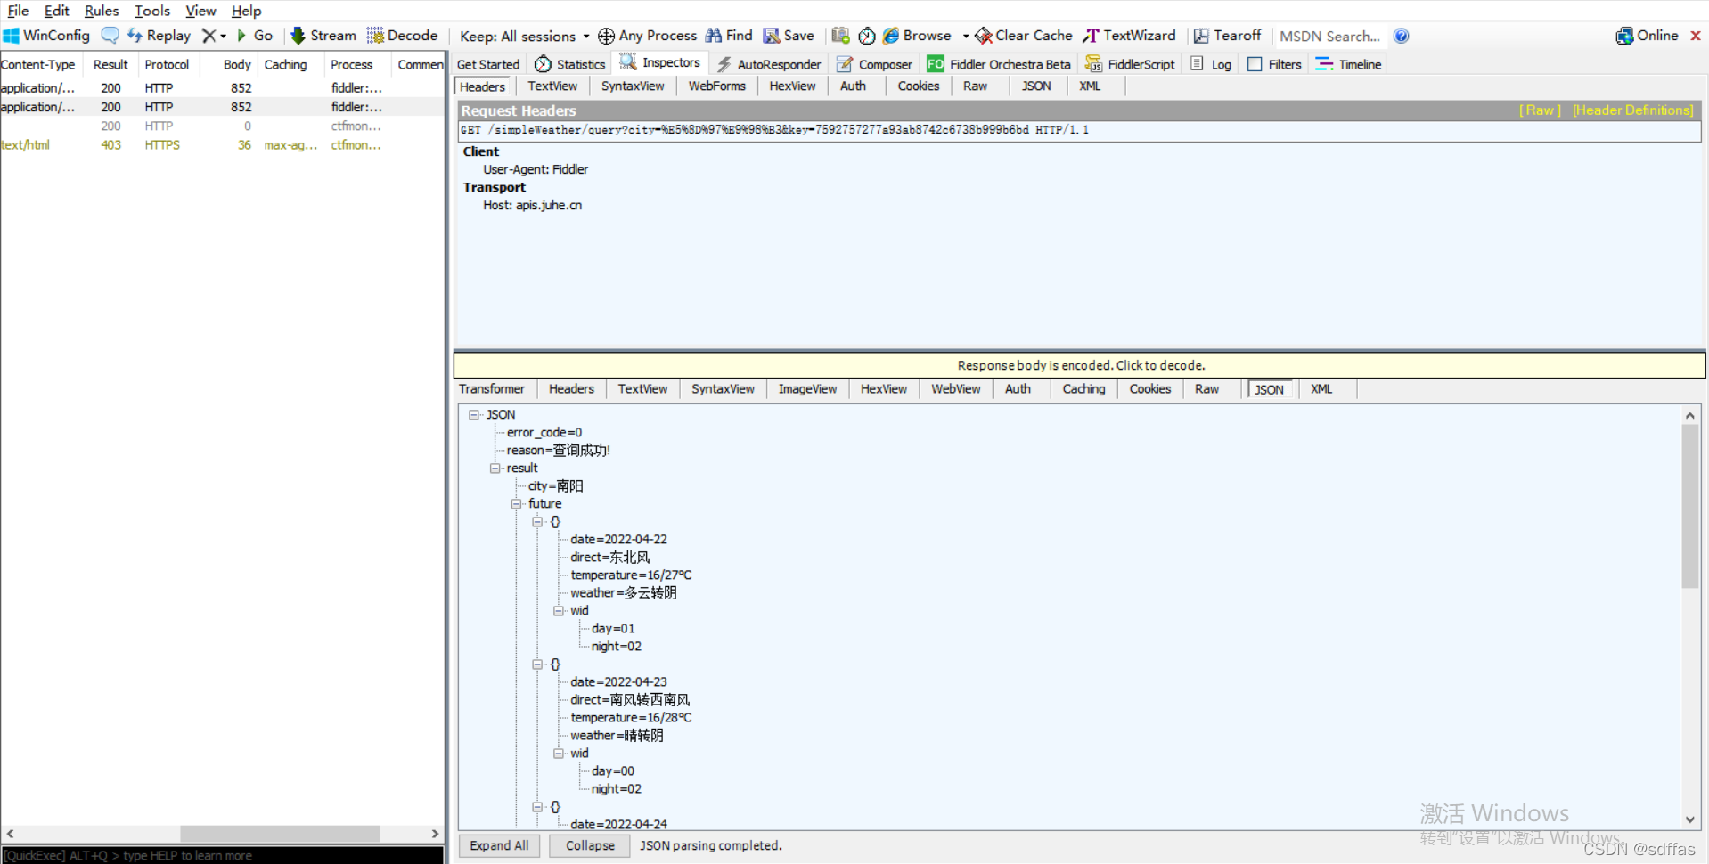Click the MSDN Search field
The height and width of the screenshot is (864, 1709).
pyautogui.click(x=1329, y=36)
